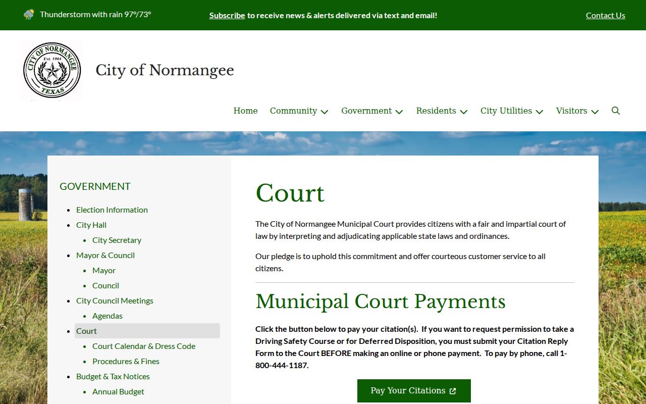
Task: Select the Mayor sidebar sub-link
Action: [x=104, y=270]
